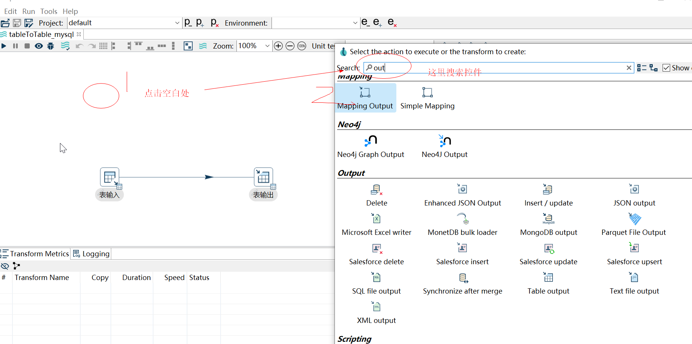Toggle snap to grid on the canvas toolbar
Viewport: 692px width, 344px height.
coord(103,46)
